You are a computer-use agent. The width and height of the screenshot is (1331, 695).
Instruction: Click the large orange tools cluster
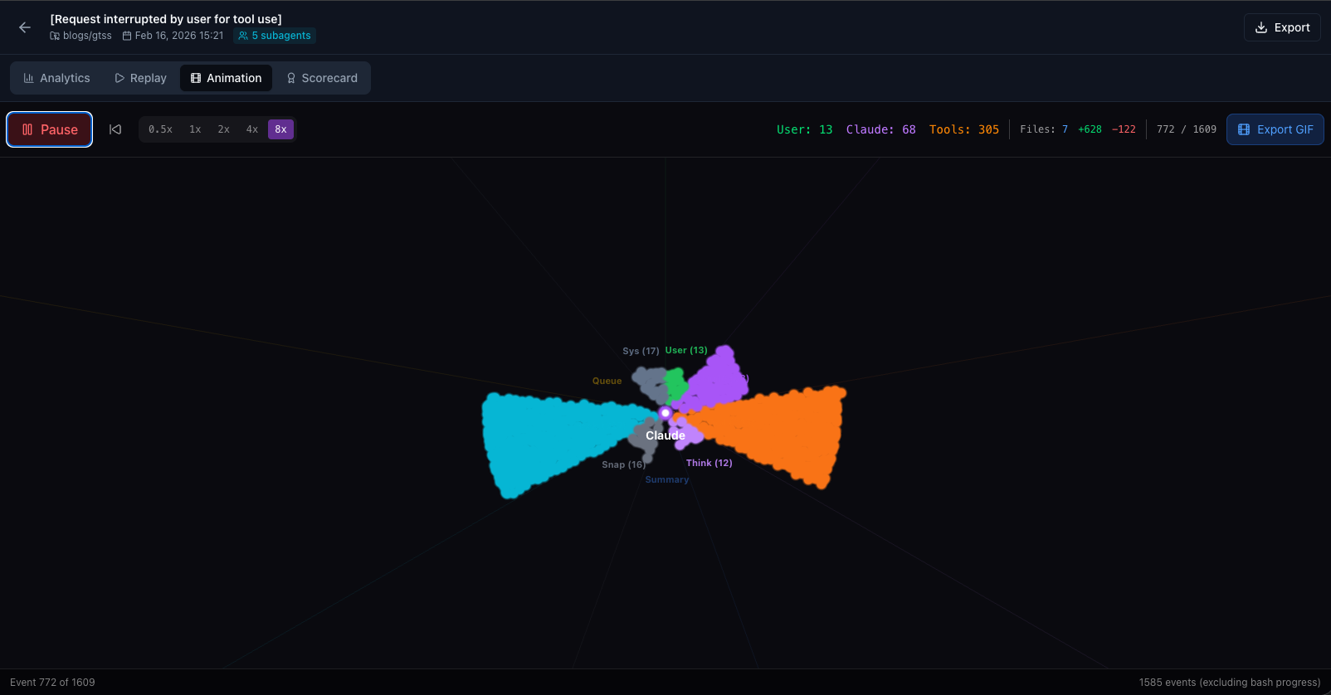click(x=776, y=431)
